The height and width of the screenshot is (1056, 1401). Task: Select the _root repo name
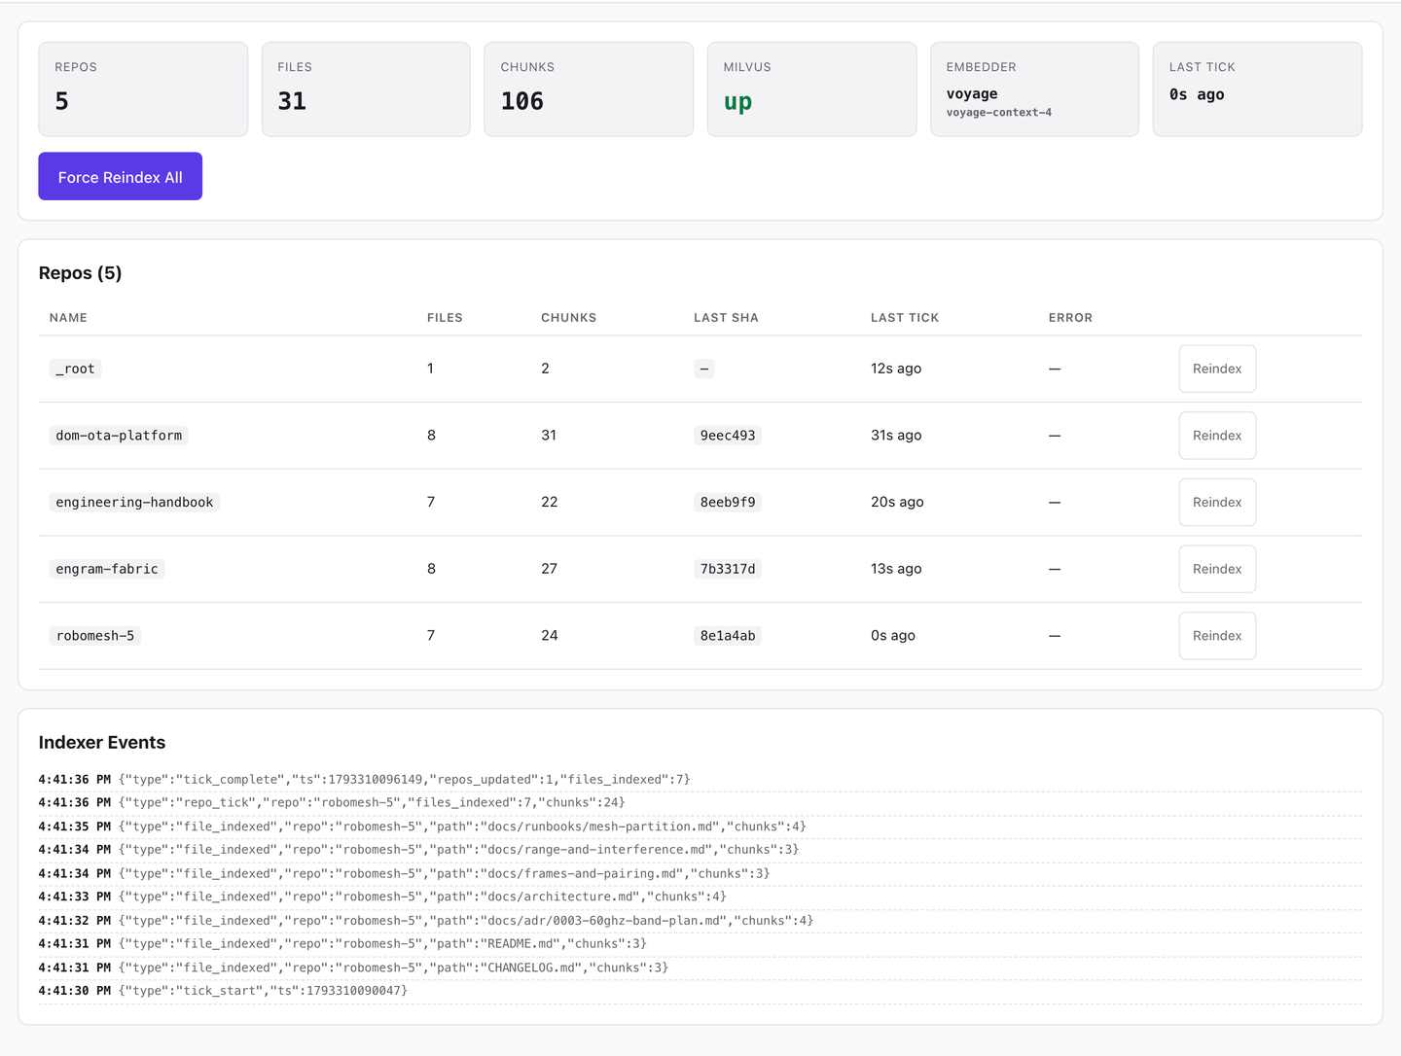(76, 369)
